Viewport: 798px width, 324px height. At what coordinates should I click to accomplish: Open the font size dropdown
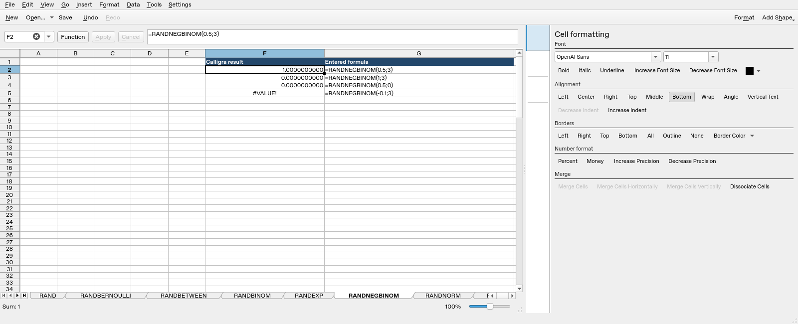713,57
